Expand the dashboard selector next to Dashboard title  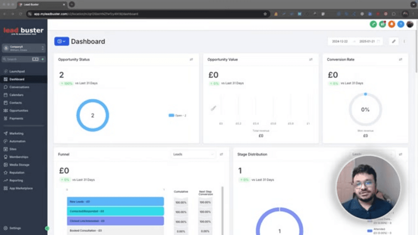click(x=62, y=41)
